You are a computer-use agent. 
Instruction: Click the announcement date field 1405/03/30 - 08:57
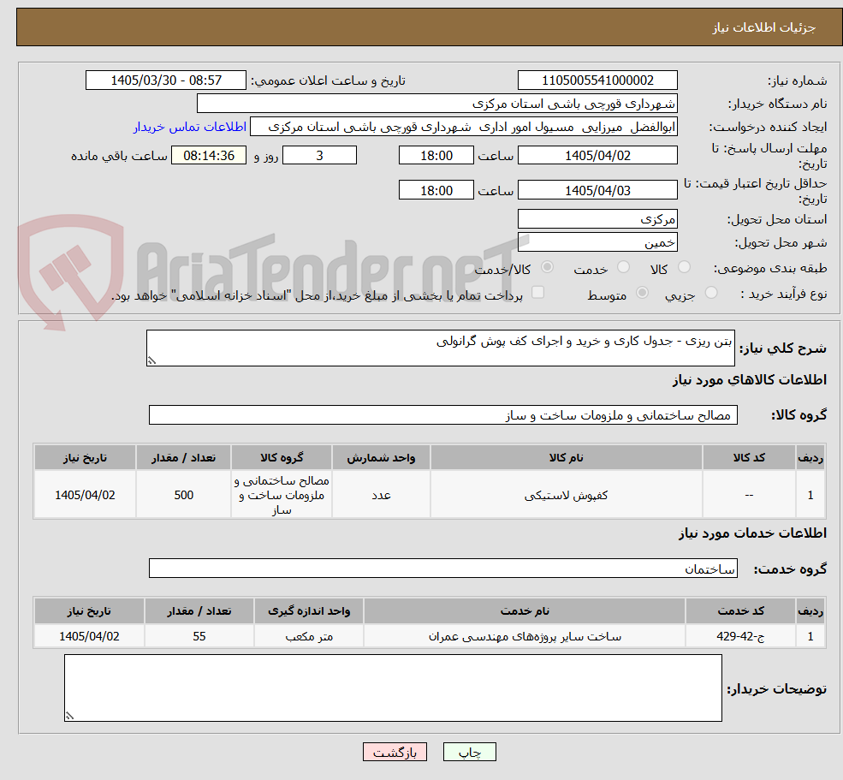(x=165, y=80)
